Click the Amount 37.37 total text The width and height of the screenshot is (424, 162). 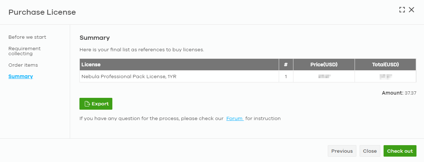tap(399, 93)
